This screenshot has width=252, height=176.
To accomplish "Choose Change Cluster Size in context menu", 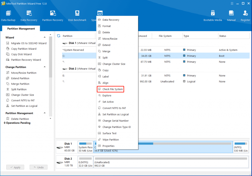I will tap(117, 64).
